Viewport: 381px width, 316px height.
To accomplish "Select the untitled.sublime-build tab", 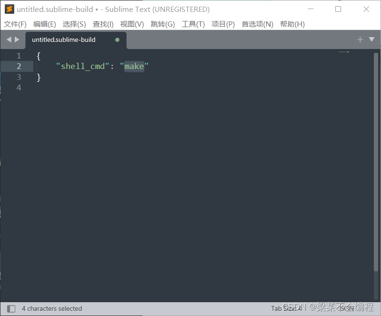I will (76, 40).
